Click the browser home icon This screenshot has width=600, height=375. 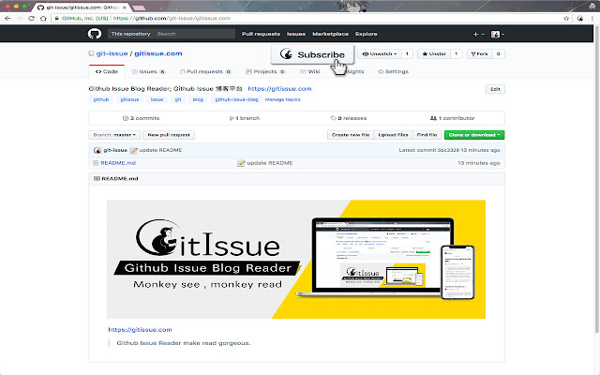pos(43,18)
